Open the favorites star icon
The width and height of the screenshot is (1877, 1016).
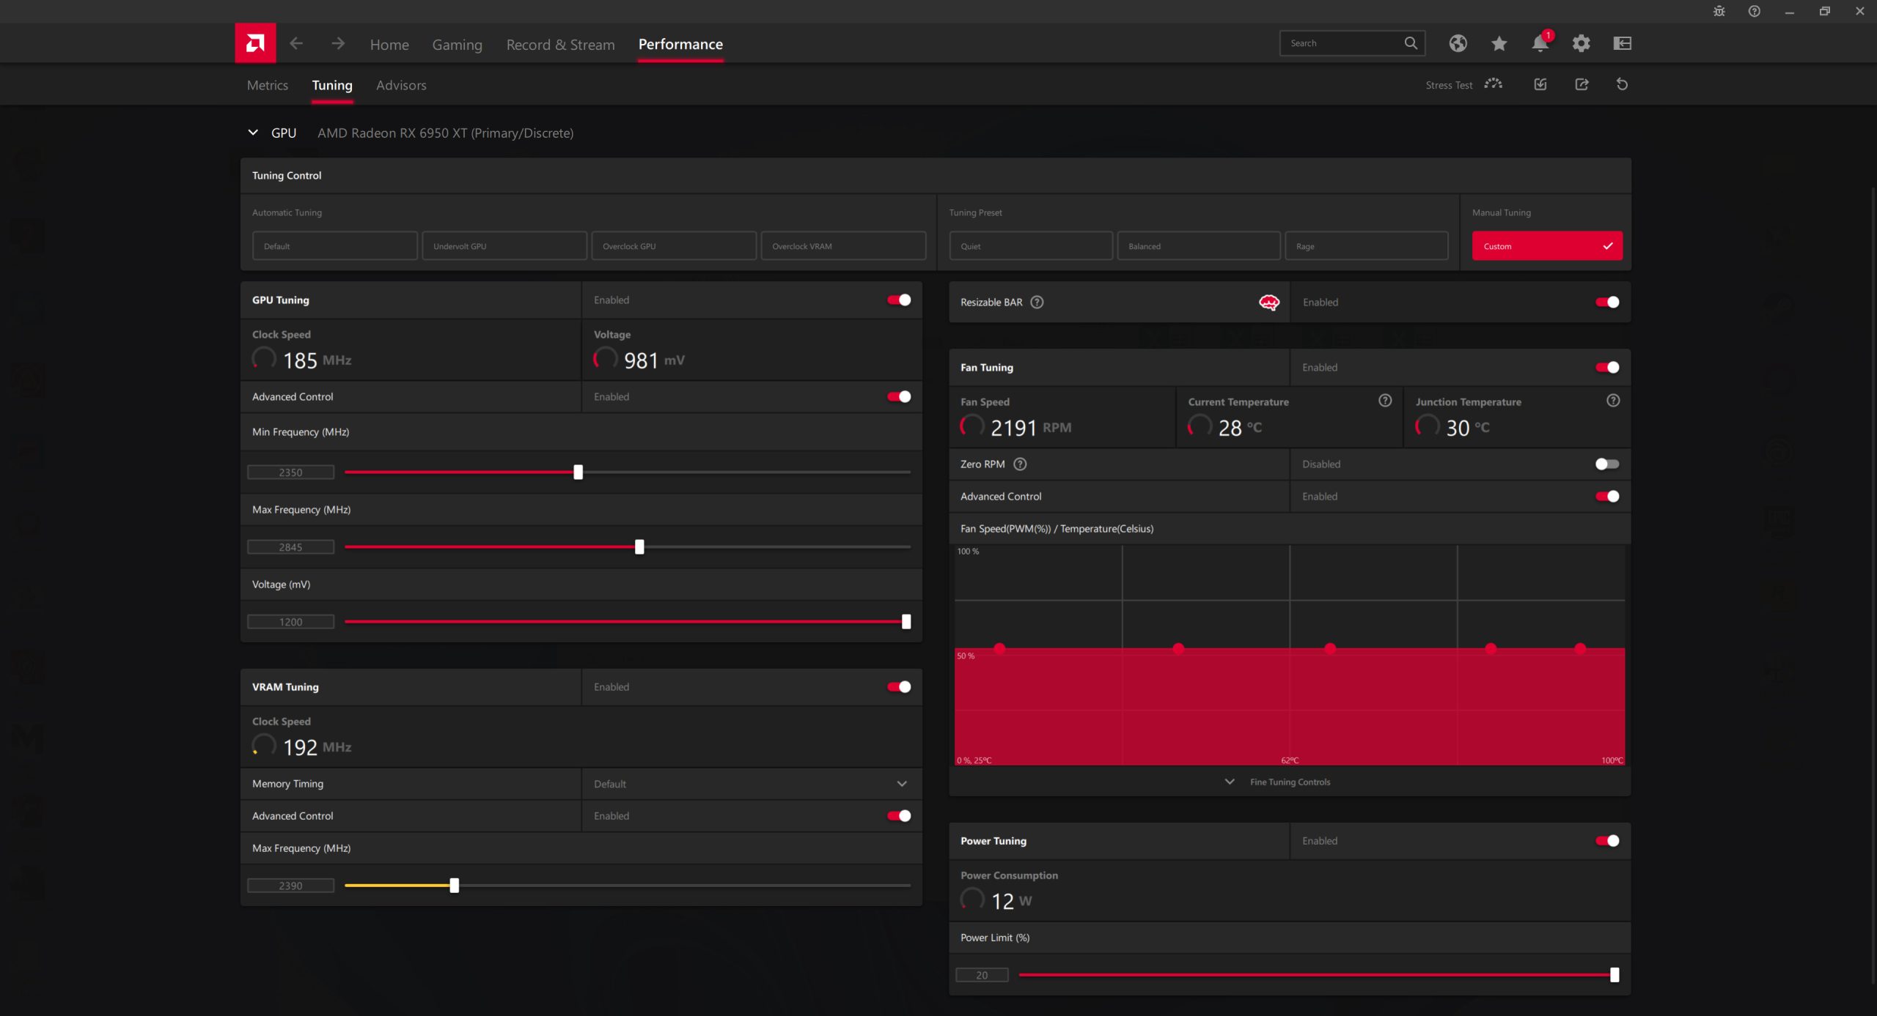(x=1499, y=43)
